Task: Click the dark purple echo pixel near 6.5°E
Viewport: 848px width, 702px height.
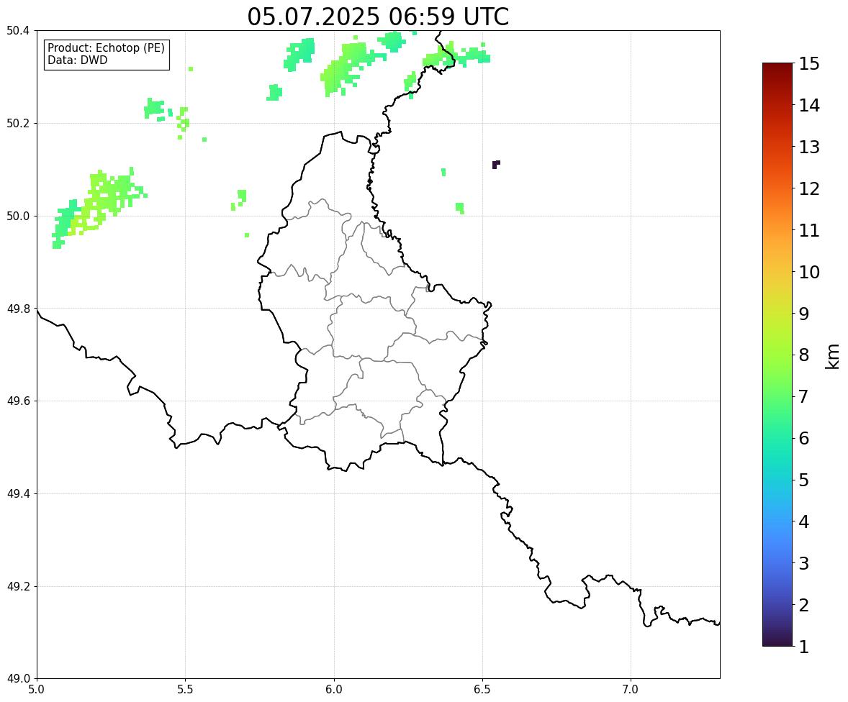Action: tap(495, 164)
